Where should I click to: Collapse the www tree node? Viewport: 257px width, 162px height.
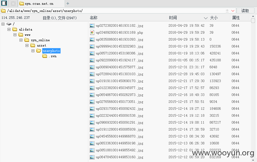[15, 35]
